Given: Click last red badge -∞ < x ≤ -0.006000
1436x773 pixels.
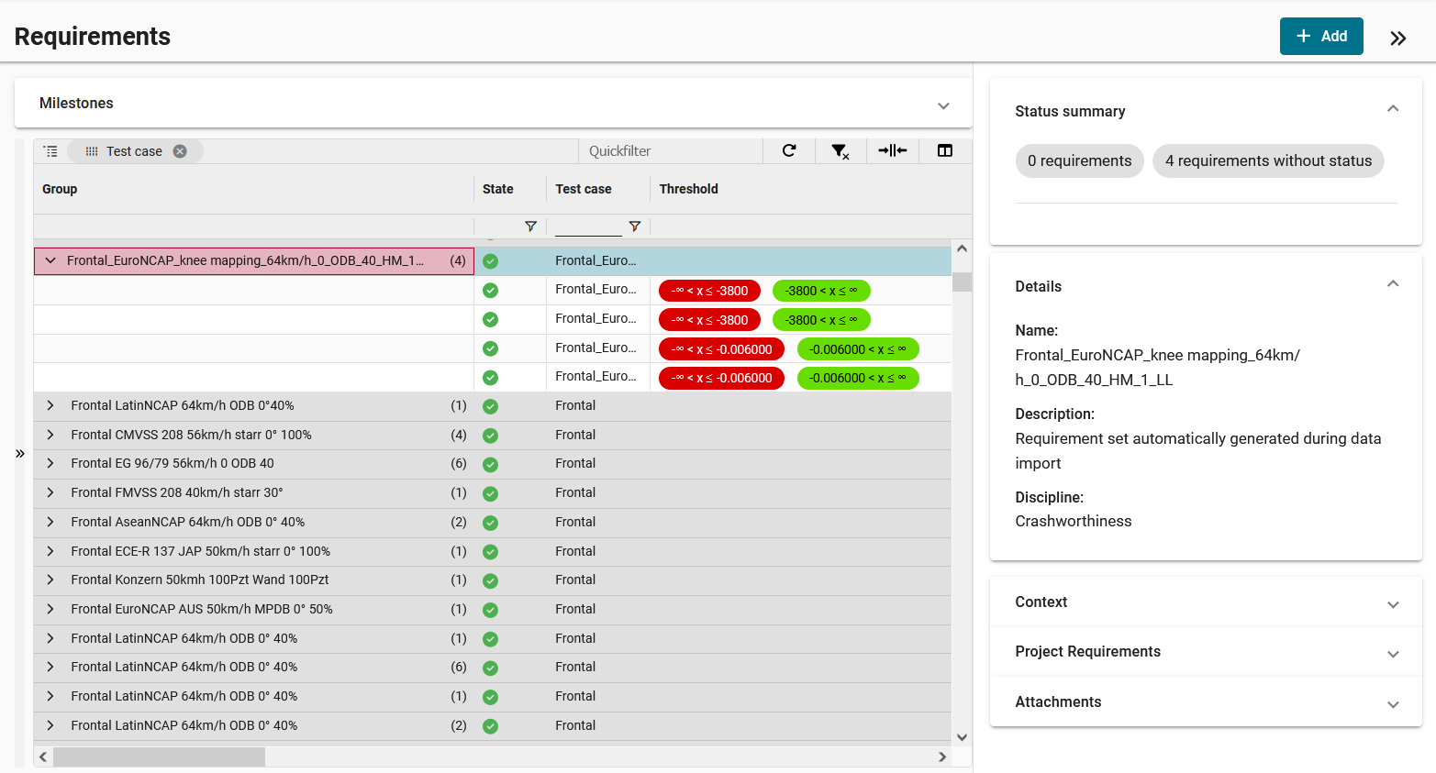Looking at the screenshot, I should pos(721,378).
